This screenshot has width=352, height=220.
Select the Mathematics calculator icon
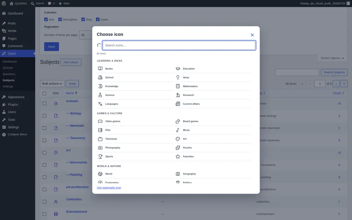click(x=212, y=86)
